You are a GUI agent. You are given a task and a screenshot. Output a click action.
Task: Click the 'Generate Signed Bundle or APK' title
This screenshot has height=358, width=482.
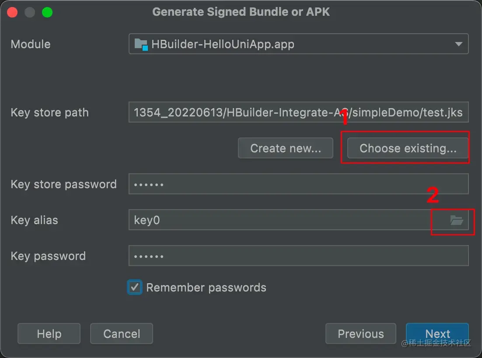241,12
